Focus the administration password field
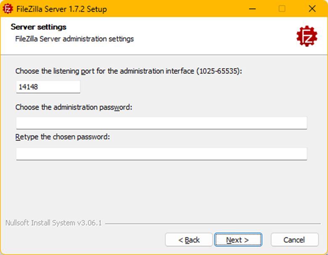The image size is (328, 255). pyautogui.click(x=161, y=123)
